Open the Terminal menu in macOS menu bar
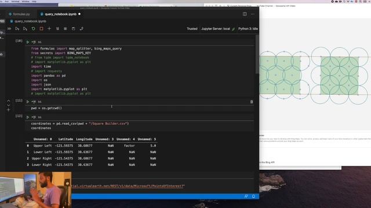Viewport: 371px width, 208px height. point(15,1)
